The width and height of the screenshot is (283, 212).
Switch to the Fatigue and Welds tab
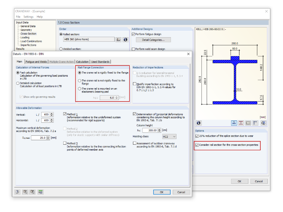pyautogui.click(x=36, y=62)
